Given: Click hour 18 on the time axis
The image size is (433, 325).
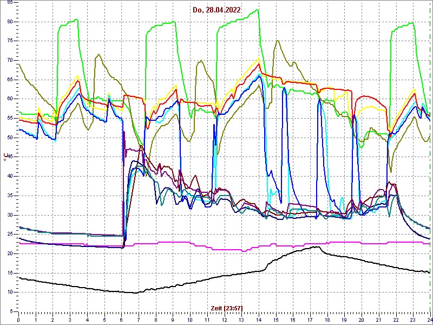Looking at the screenshot, I should (x=327, y=320).
